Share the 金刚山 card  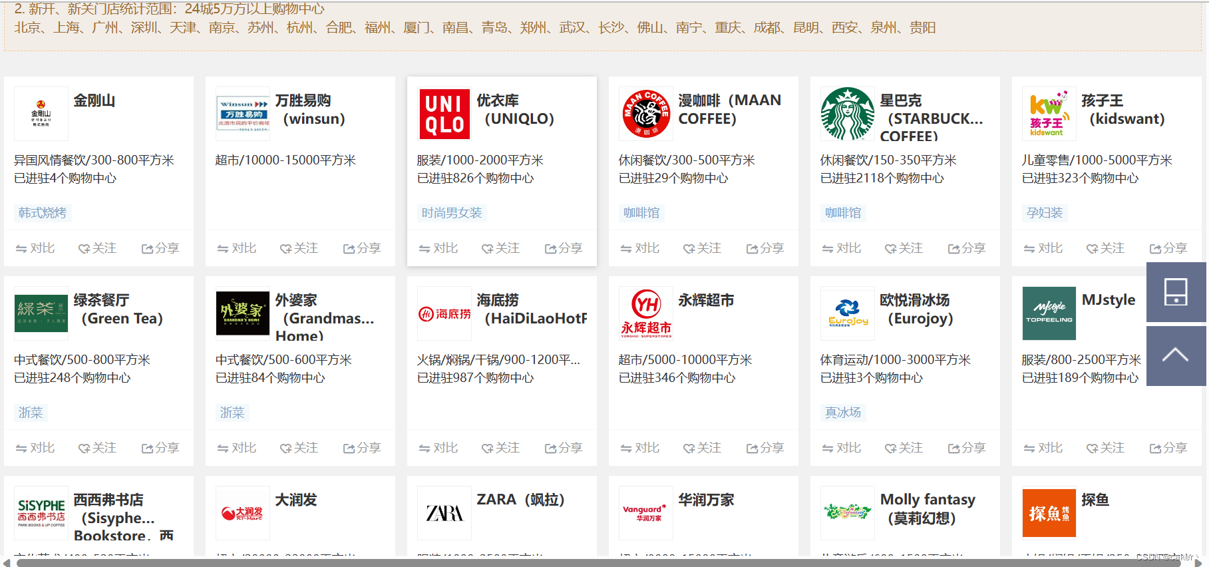[160, 248]
